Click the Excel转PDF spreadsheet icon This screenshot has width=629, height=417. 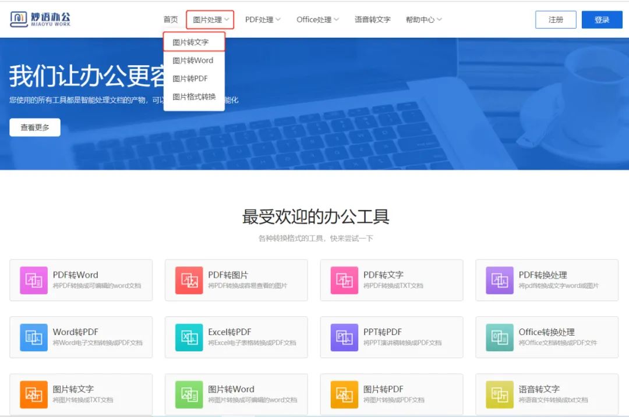189,337
